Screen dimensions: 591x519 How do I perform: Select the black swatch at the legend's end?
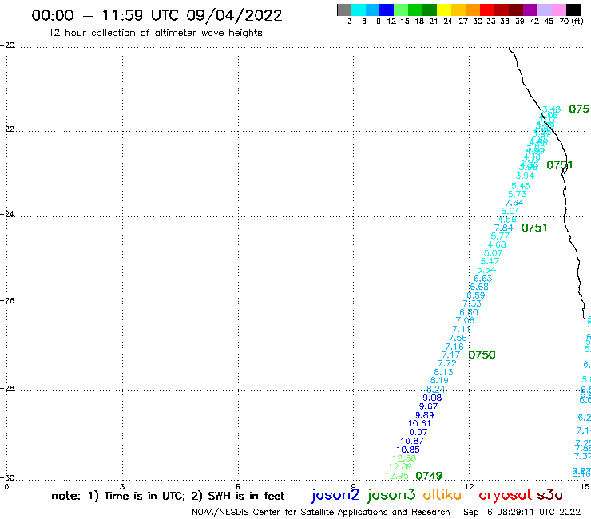[573, 10]
